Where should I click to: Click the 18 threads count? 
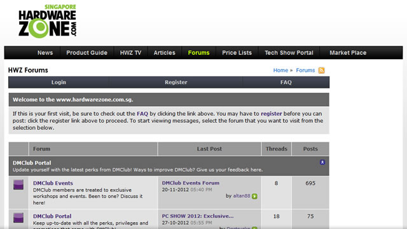276,216
